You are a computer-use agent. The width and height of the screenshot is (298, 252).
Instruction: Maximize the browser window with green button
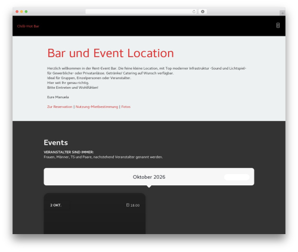point(26,11)
